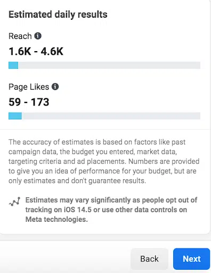Go to the next step with Next
This screenshot has height=273, width=211.
pos(191,259)
